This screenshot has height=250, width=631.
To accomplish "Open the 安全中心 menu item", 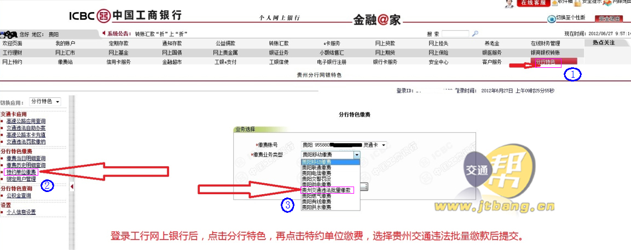I will point(439,62).
